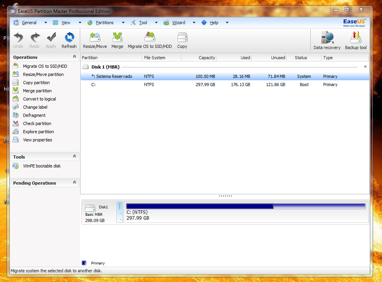The height and width of the screenshot is (282, 382).
Task: Collapse the Pending Operations panel
Action: pyautogui.click(x=74, y=182)
